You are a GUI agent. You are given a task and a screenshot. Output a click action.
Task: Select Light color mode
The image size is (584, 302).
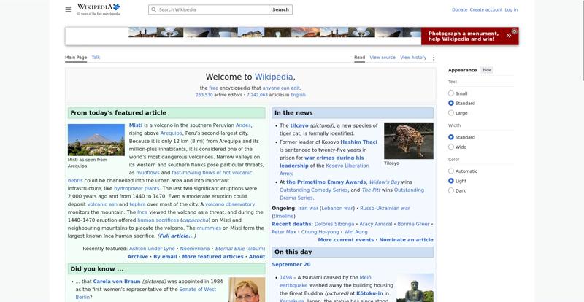pyautogui.click(x=451, y=181)
